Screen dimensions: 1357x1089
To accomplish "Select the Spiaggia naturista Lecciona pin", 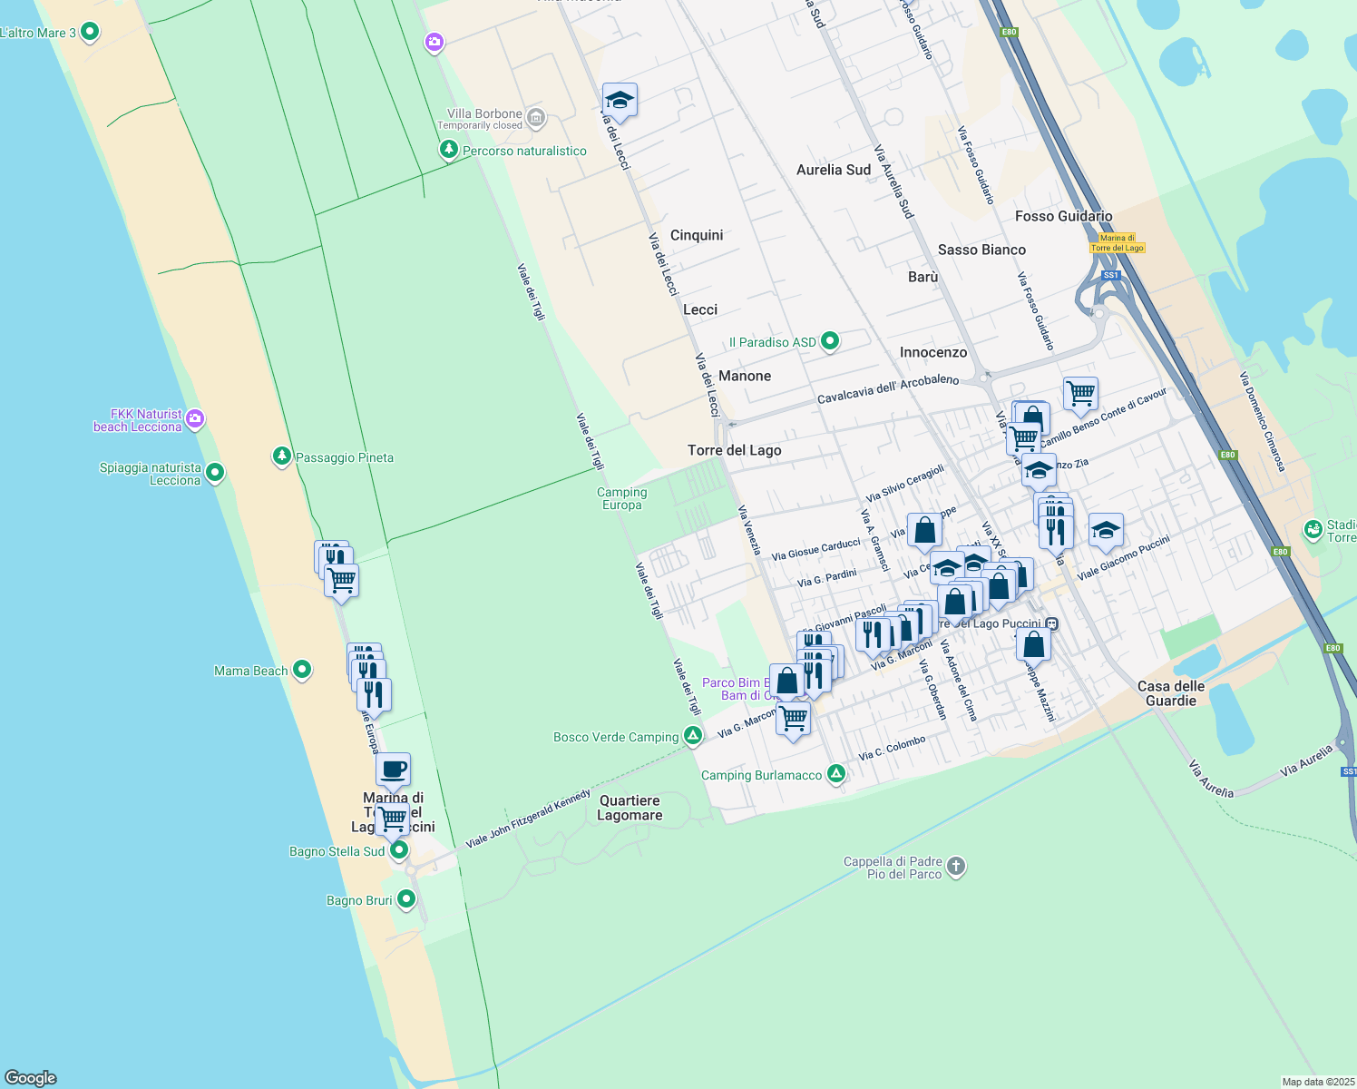I will [215, 471].
